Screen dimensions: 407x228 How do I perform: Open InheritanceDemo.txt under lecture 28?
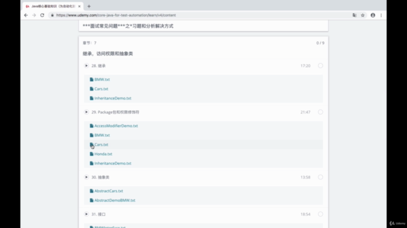(x=113, y=98)
